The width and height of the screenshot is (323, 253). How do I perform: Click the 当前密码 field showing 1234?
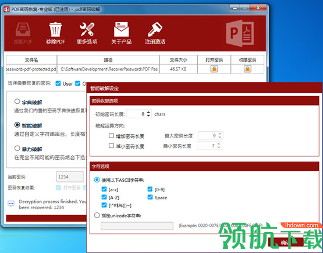pos(70,177)
